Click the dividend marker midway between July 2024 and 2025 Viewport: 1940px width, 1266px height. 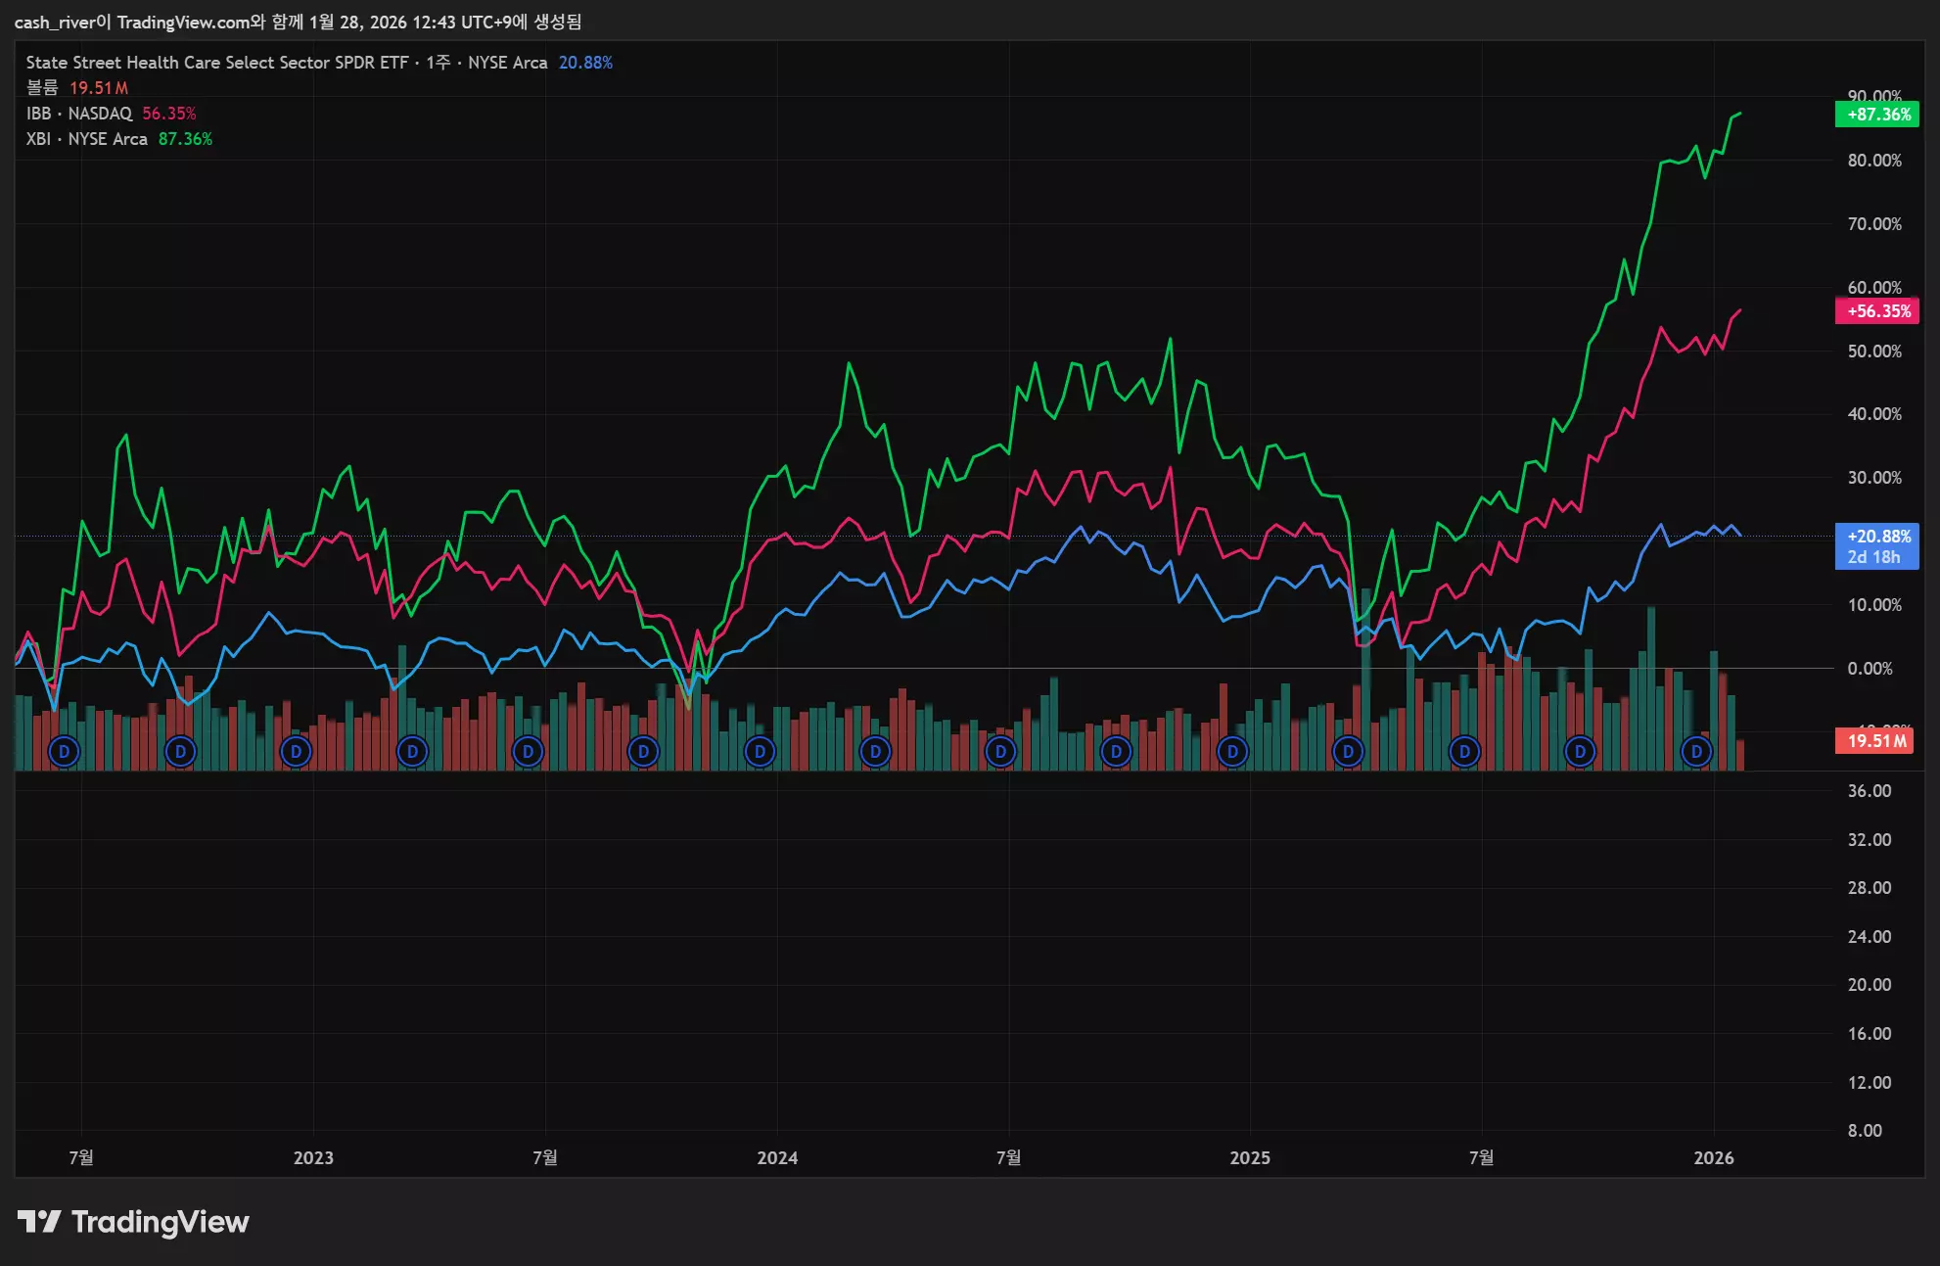[x=1116, y=752]
